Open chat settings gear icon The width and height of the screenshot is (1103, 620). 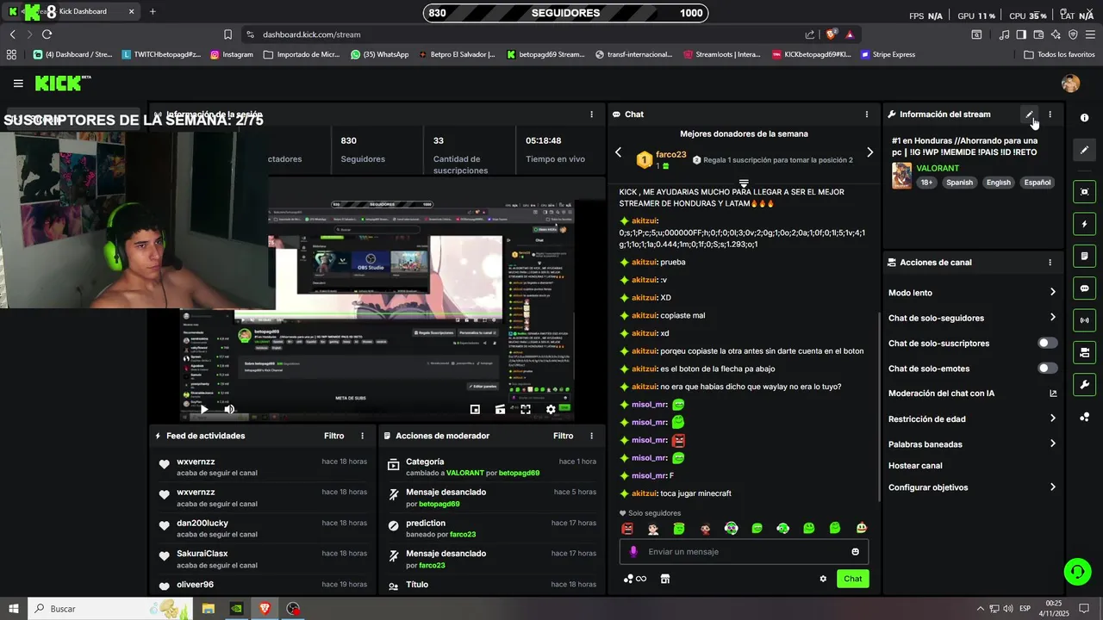click(x=823, y=579)
